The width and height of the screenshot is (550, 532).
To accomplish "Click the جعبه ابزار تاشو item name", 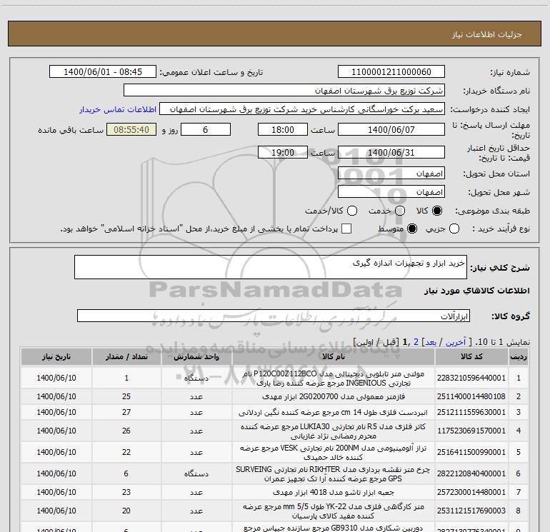I will [334, 493].
